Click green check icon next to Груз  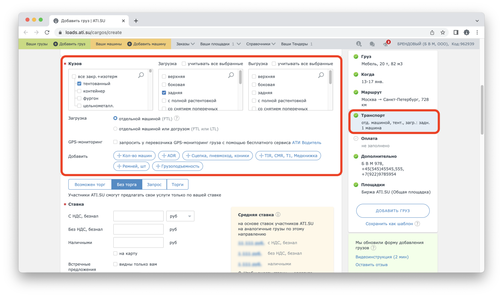click(x=356, y=57)
